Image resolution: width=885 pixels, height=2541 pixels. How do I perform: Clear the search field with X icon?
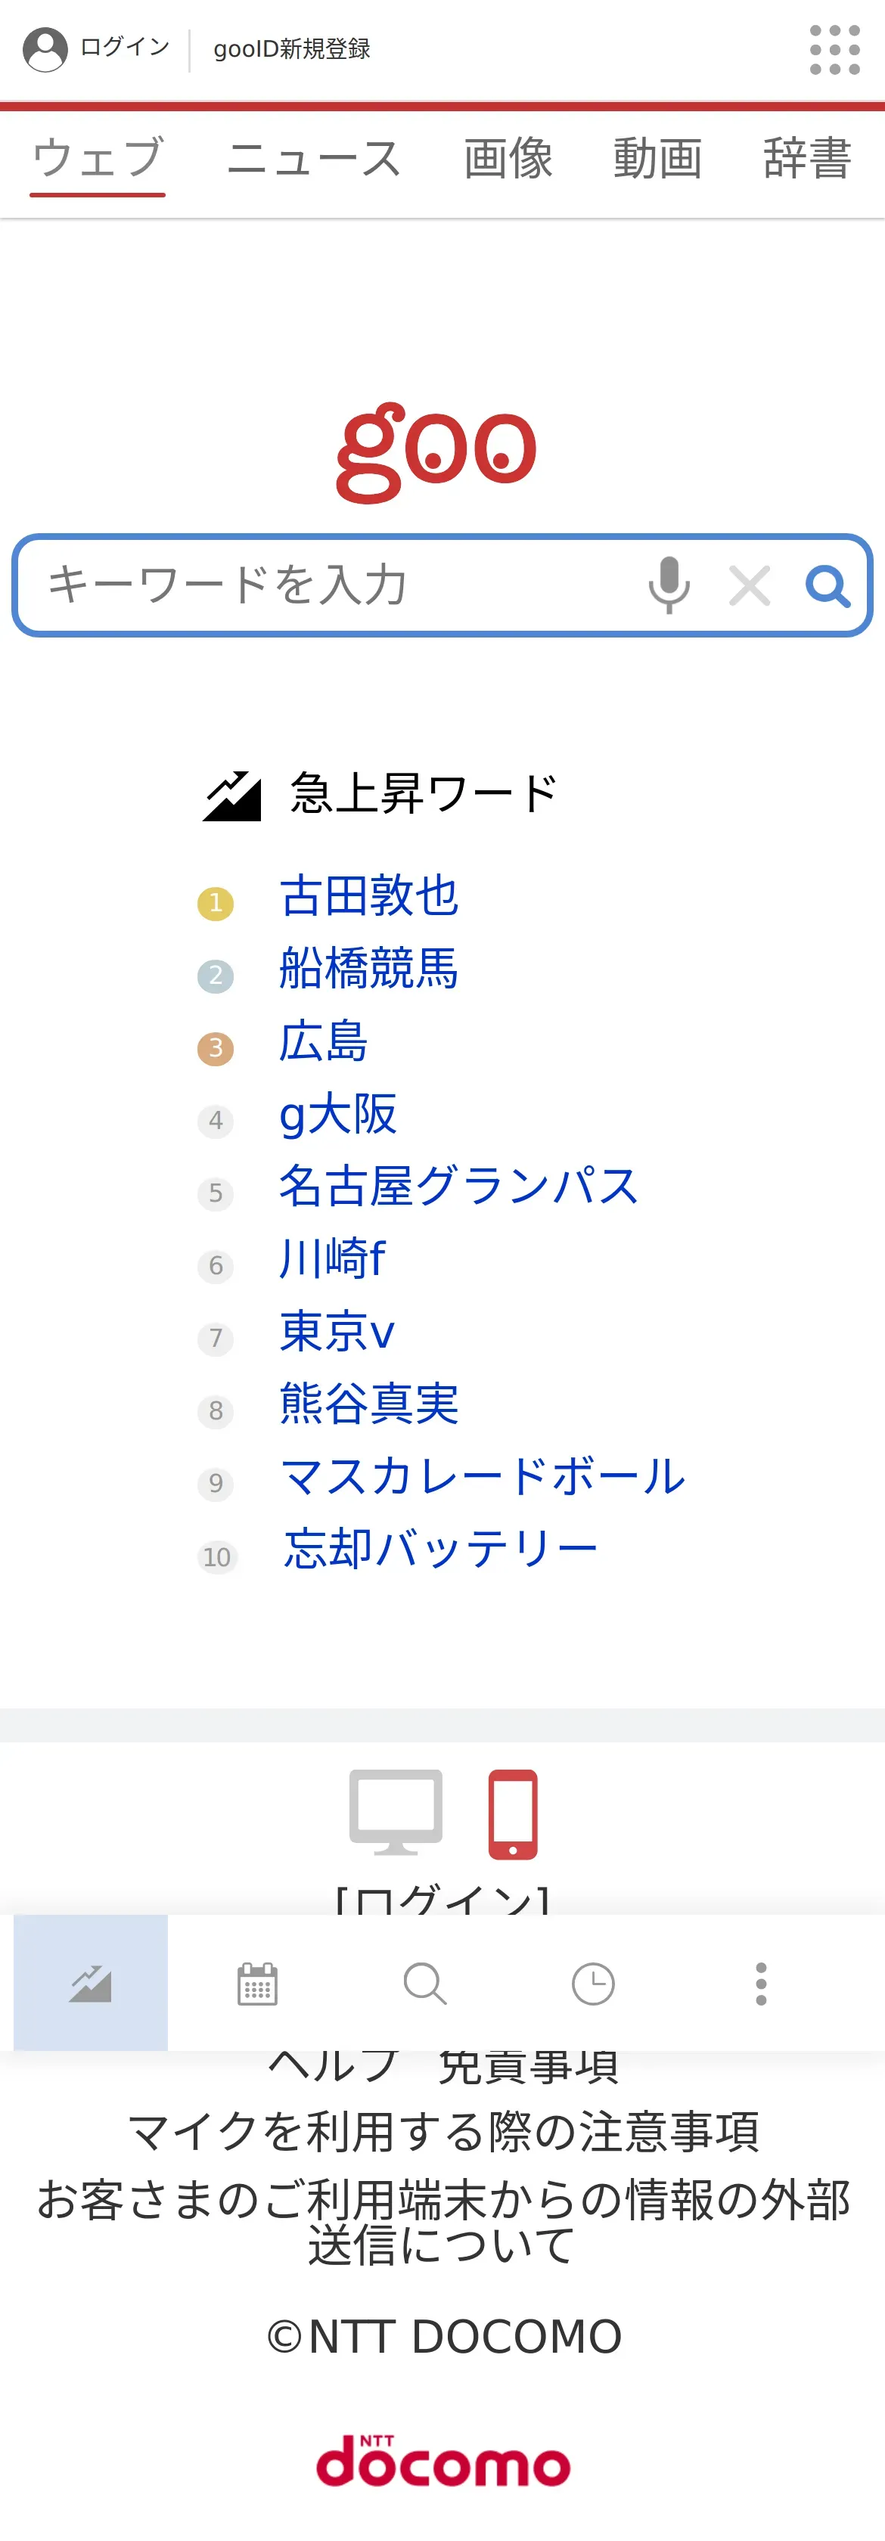(749, 586)
